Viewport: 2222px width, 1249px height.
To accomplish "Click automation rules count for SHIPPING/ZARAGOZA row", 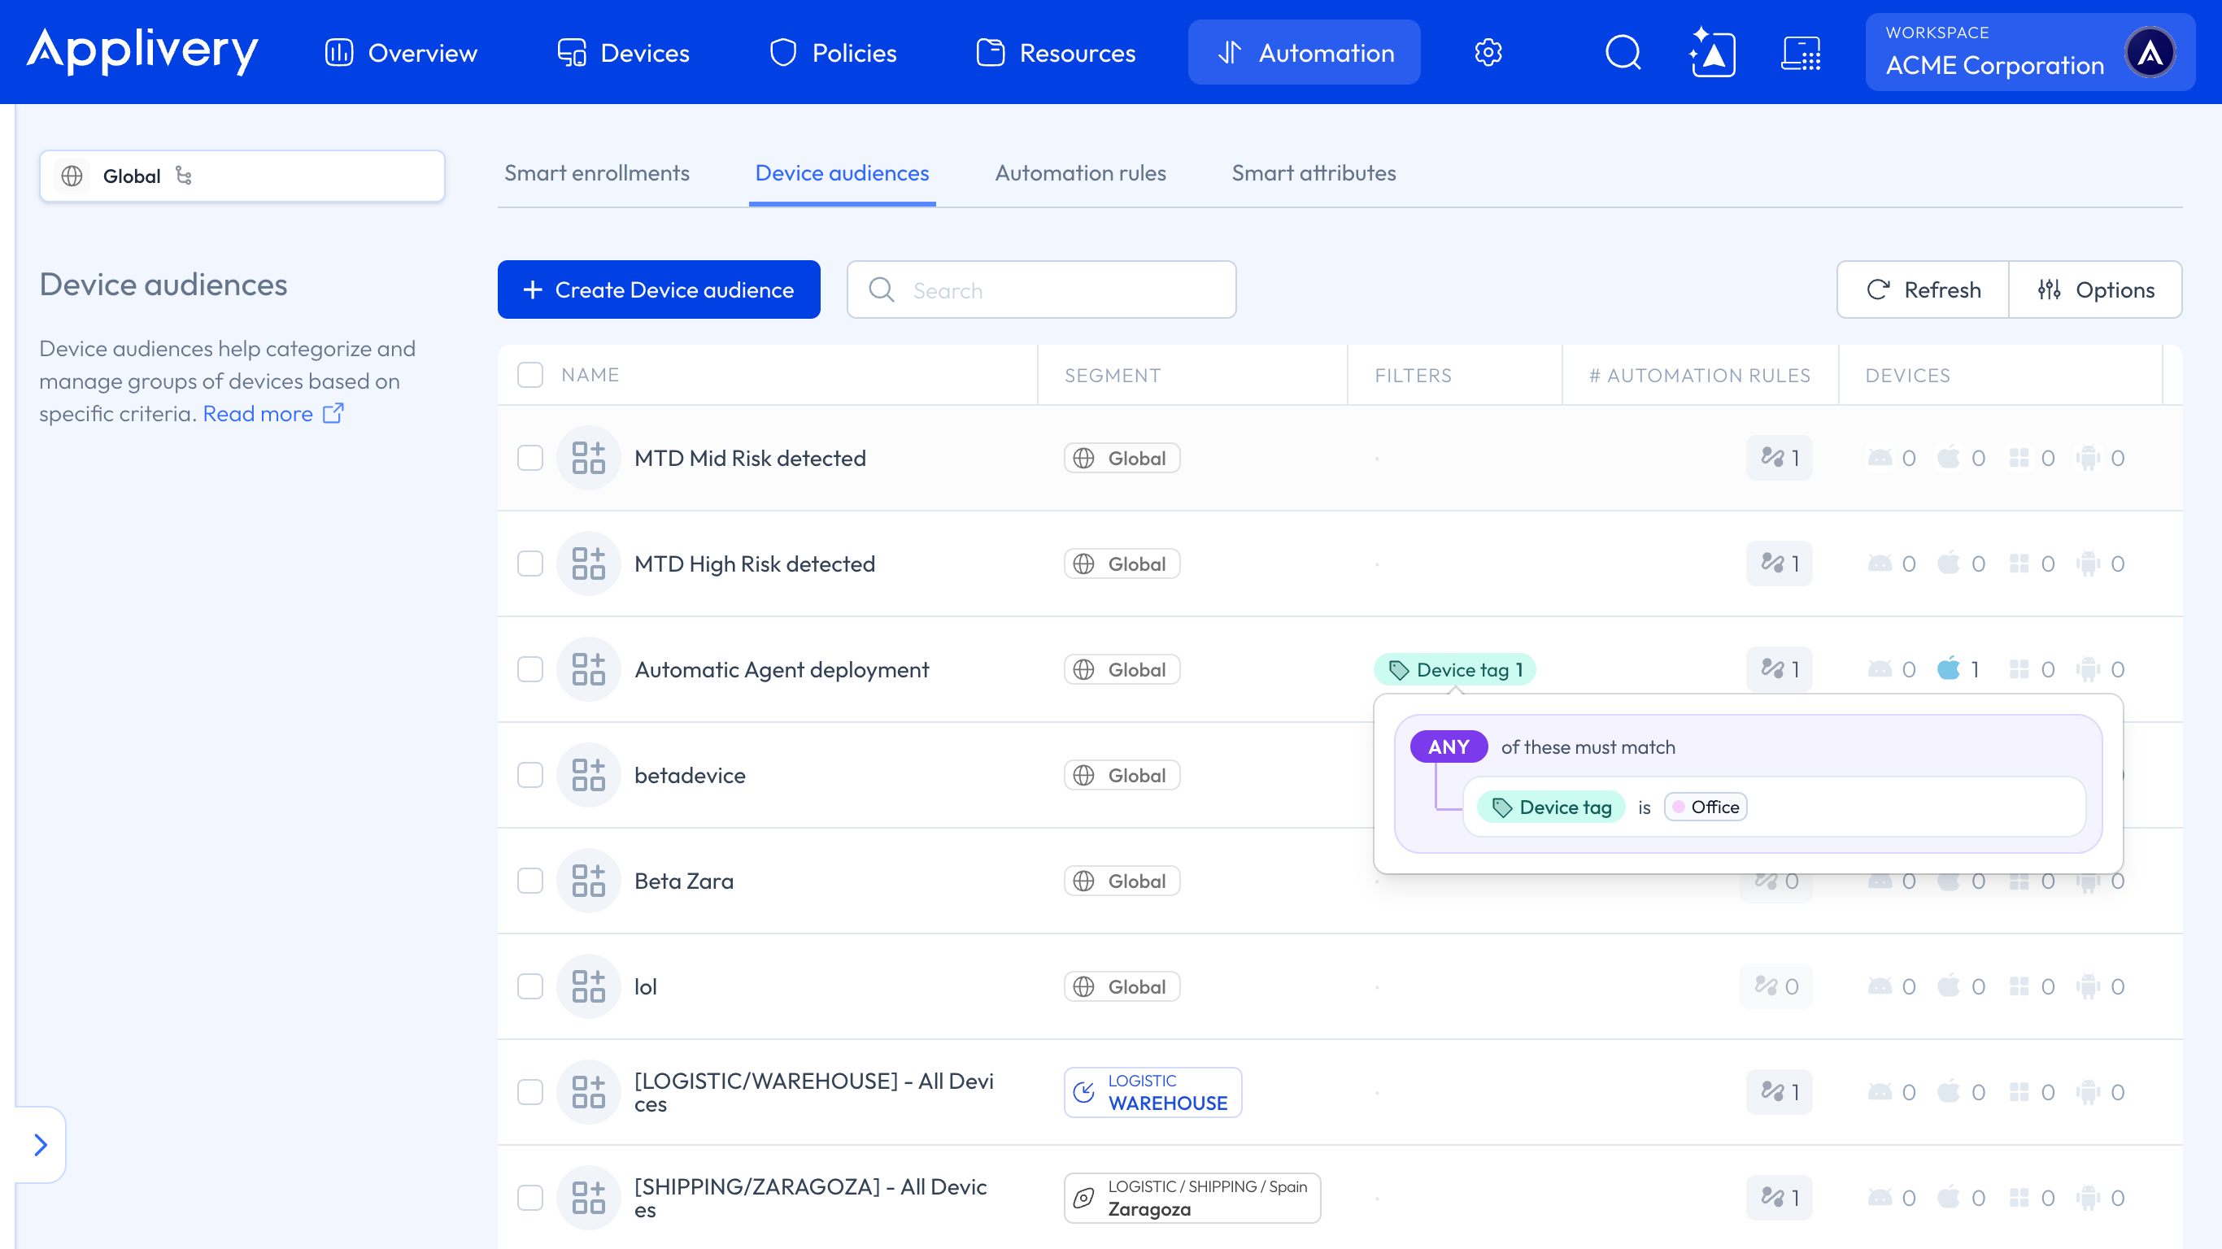I will tap(1780, 1197).
